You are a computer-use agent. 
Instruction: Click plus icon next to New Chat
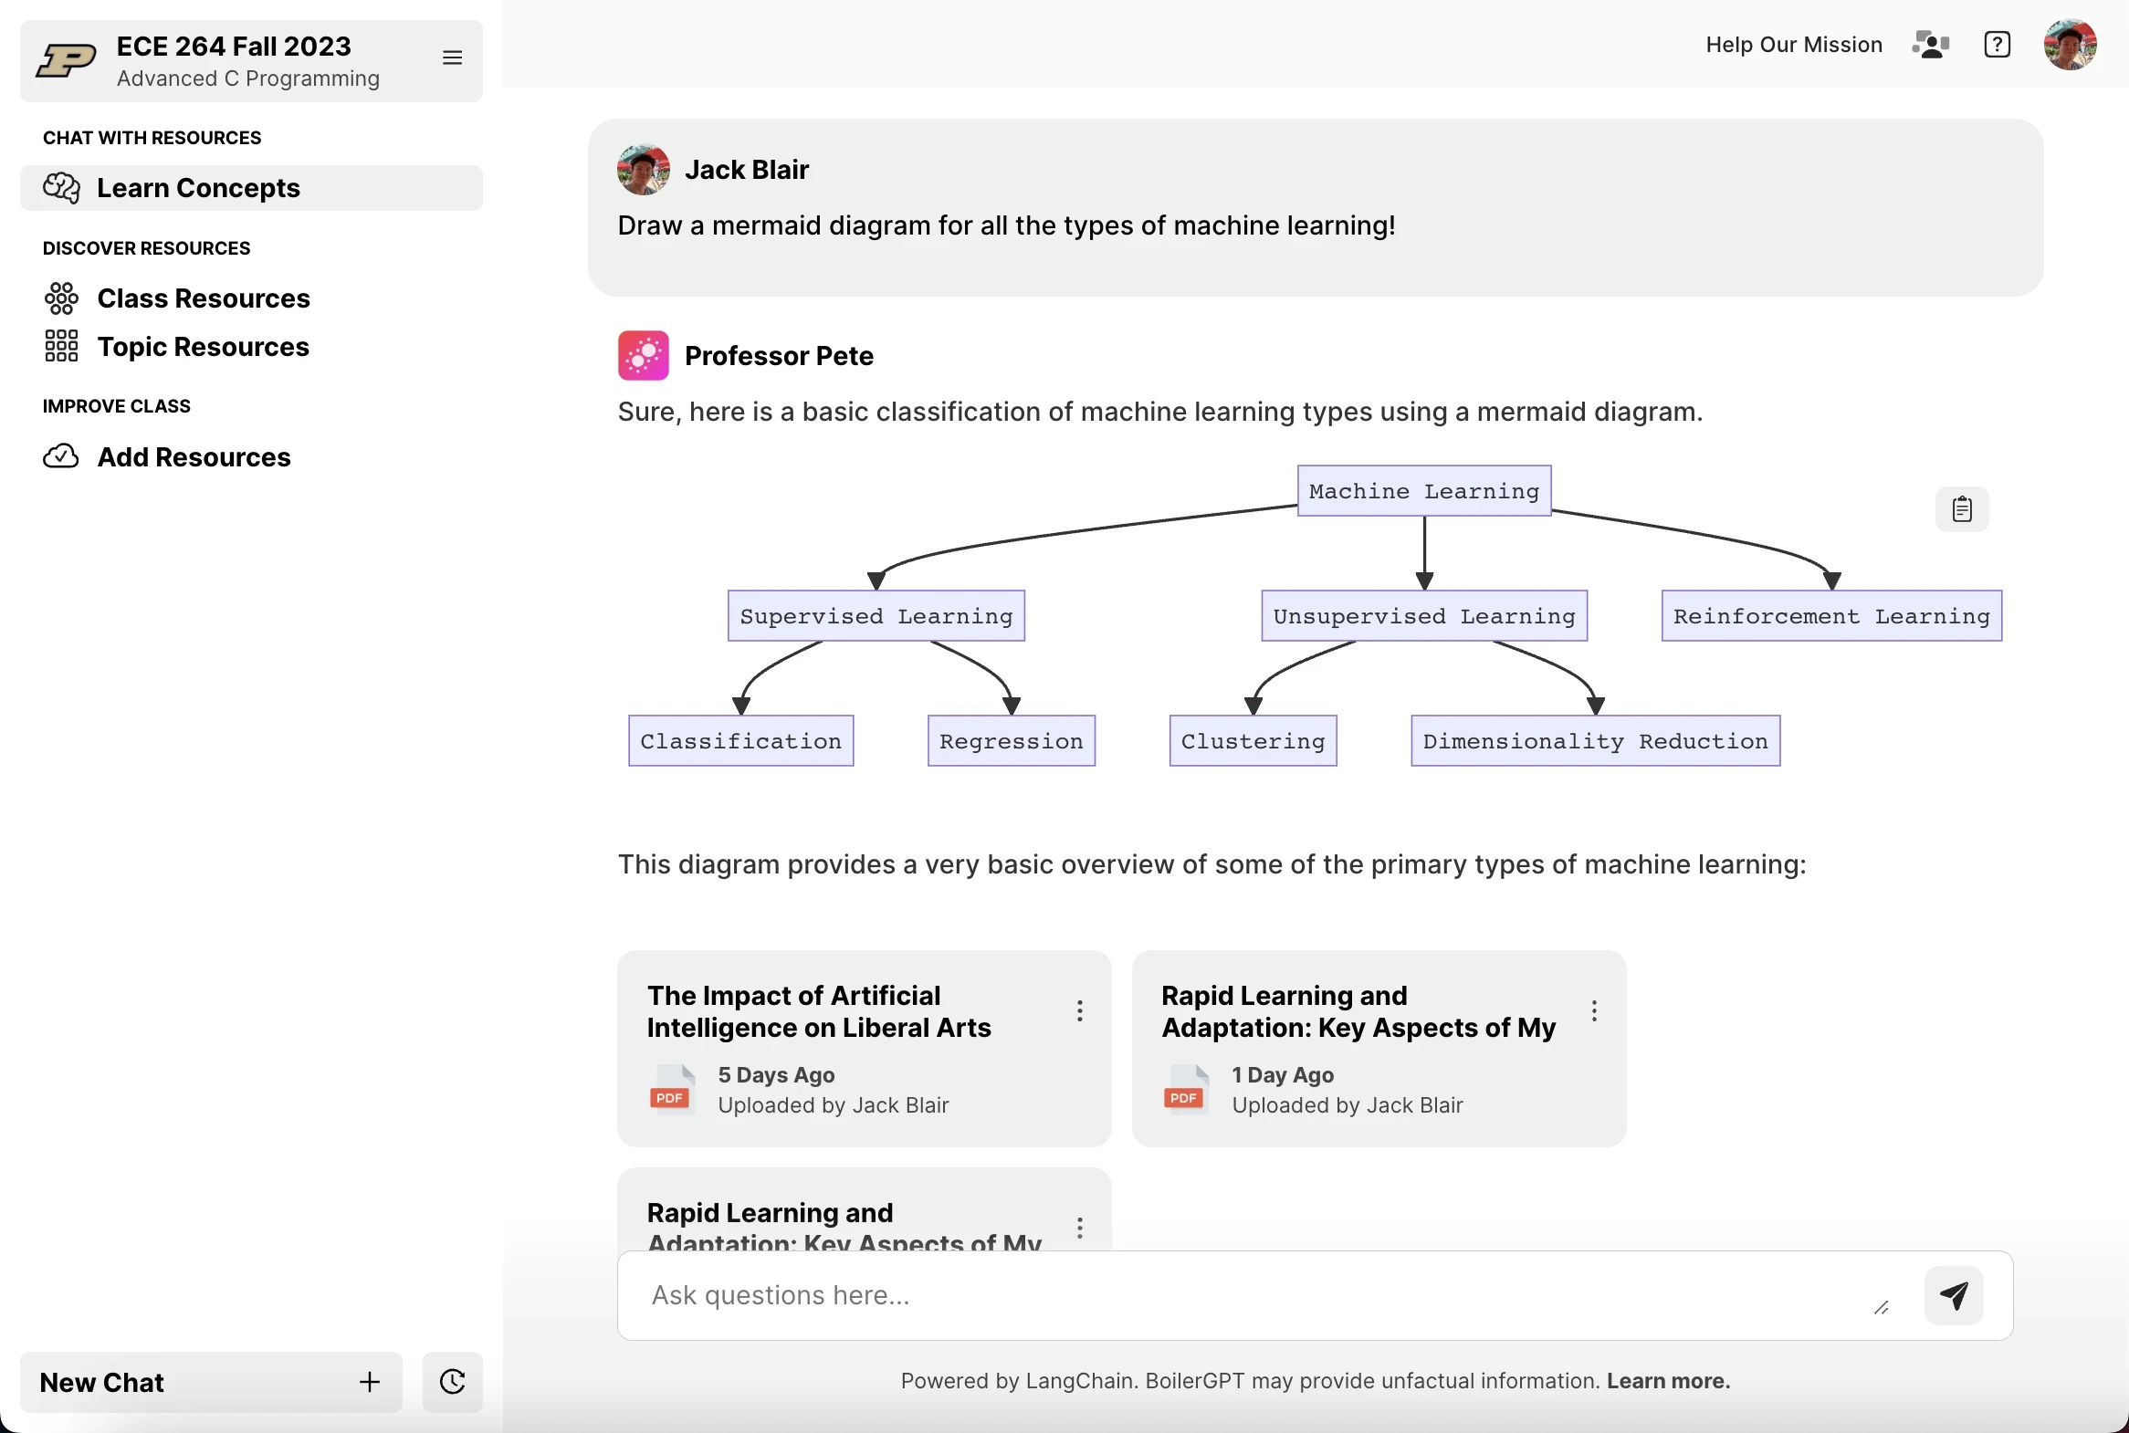tap(370, 1382)
